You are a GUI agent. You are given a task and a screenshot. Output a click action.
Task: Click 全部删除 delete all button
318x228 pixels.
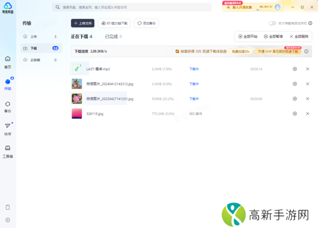299,37
